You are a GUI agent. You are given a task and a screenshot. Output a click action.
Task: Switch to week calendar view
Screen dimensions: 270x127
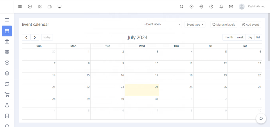coord(240,37)
